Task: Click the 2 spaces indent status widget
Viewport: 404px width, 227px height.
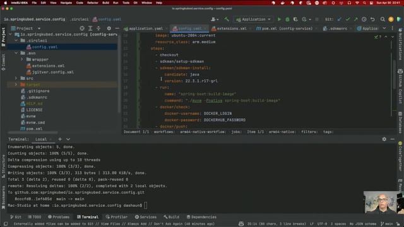Action: (x=338, y=224)
